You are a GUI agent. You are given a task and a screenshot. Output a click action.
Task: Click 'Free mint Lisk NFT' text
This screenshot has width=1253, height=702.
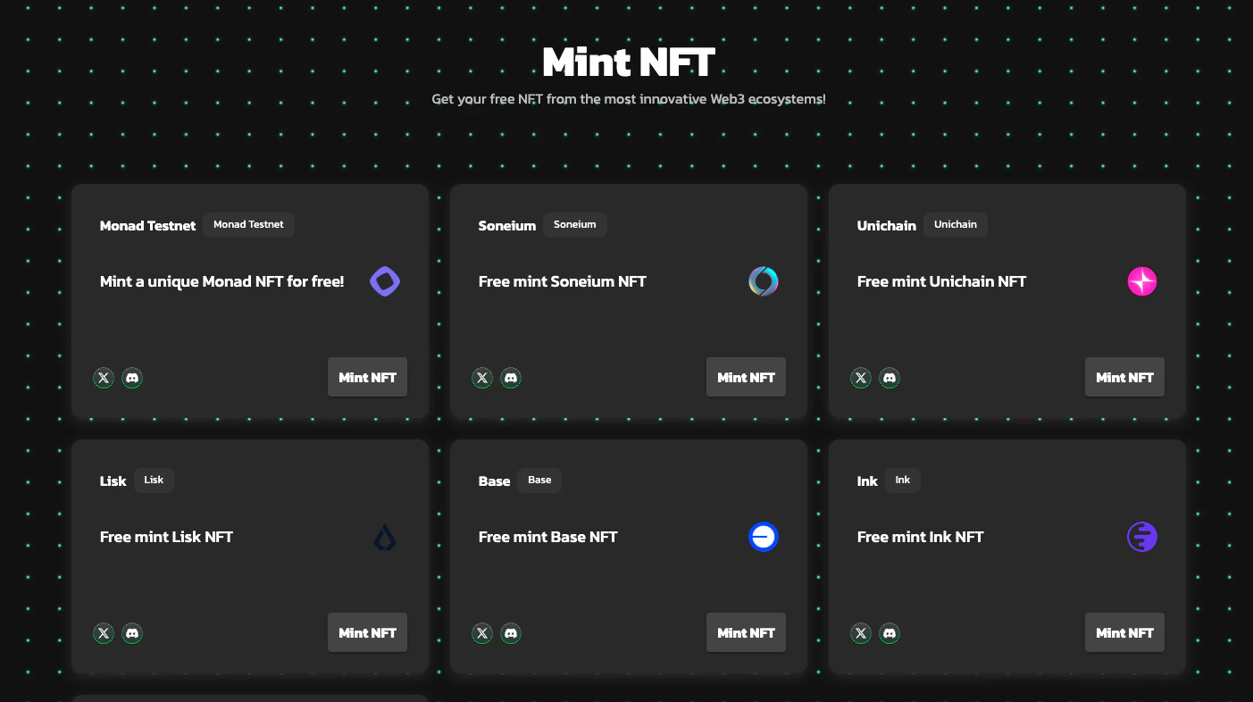[x=167, y=537]
